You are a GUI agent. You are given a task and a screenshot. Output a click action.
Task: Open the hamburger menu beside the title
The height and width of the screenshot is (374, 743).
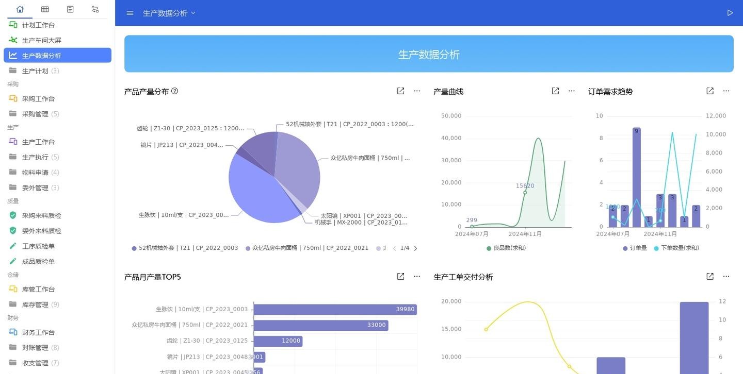(x=129, y=12)
